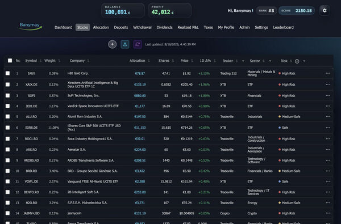Sort by Shares column arrows

pos(173,61)
